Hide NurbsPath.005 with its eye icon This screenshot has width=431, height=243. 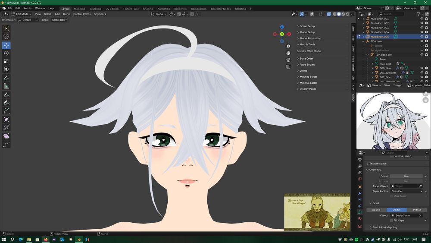pyautogui.click(x=422, y=37)
